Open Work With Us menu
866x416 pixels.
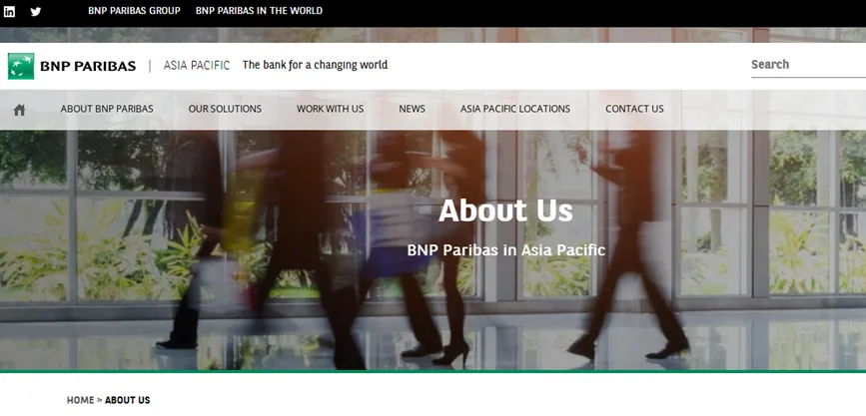(x=331, y=109)
